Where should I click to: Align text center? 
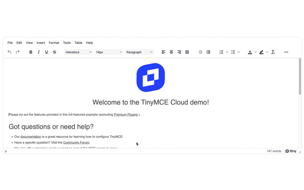[x=171, y=52]
